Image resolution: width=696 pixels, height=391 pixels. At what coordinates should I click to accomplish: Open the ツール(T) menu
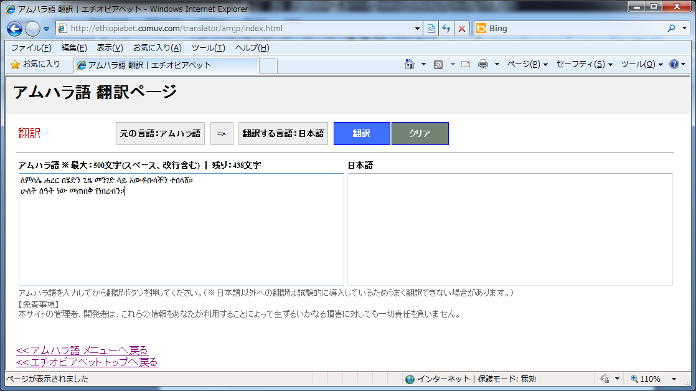tap(208, 48)
